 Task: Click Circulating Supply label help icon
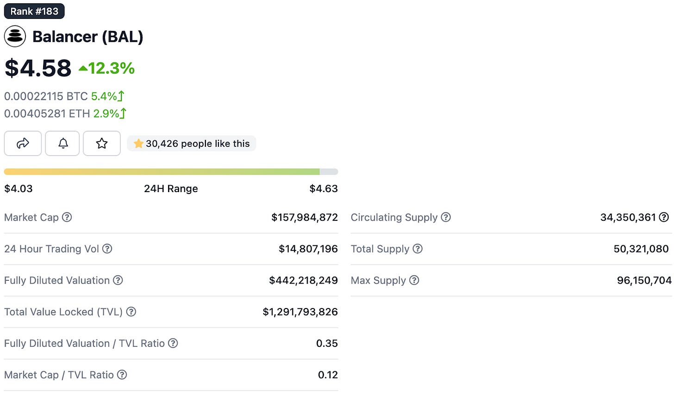(445, 217)
